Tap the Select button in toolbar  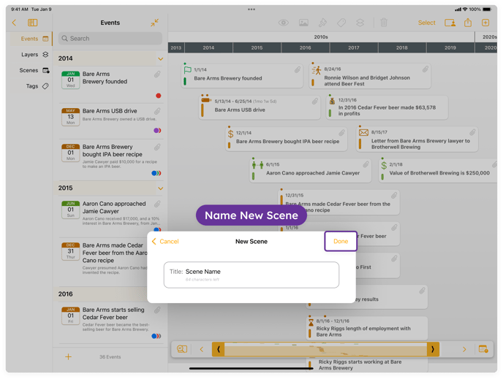pyautogui.click(x=426, y=23)
